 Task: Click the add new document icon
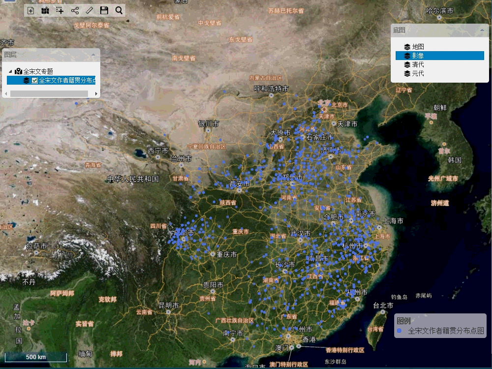31,10
